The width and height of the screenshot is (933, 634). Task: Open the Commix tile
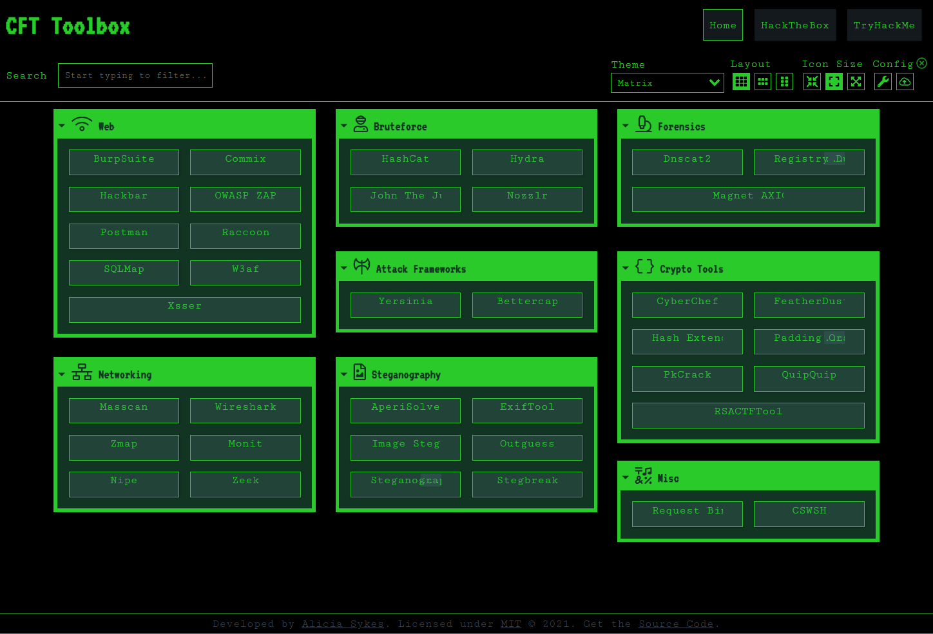pos(245,162)
